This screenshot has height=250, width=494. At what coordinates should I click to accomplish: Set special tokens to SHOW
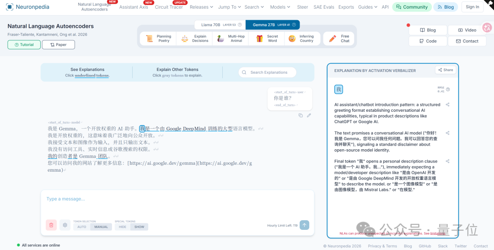point(139,227)
